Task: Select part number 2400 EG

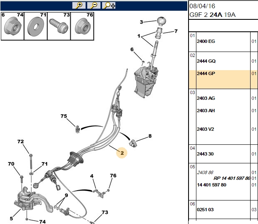Action: click(x=206, y=41)
